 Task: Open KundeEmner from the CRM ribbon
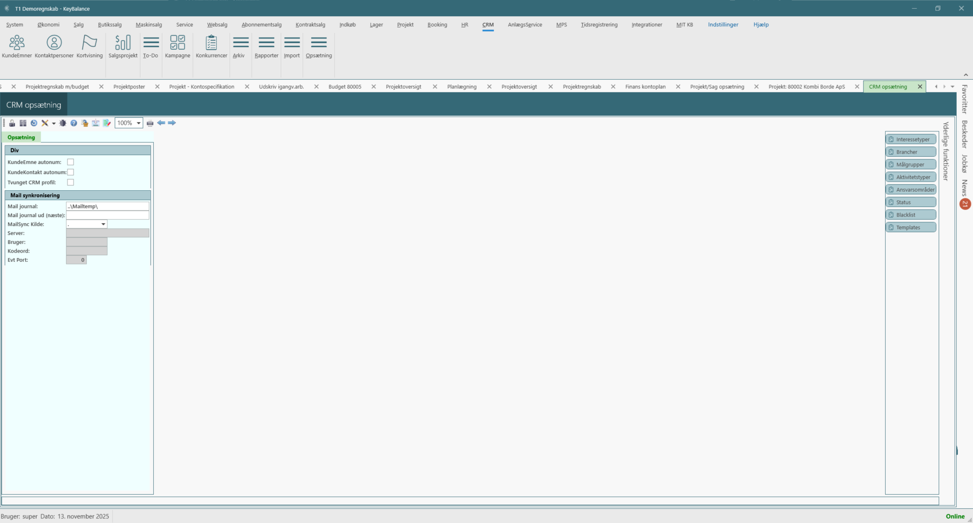[x=17, y=46]
